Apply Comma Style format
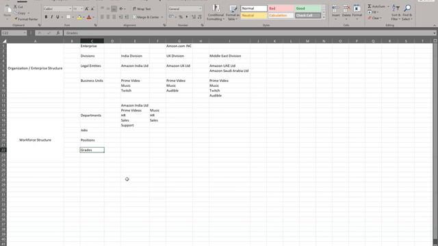The image size is (438, 246). [187, 17]
